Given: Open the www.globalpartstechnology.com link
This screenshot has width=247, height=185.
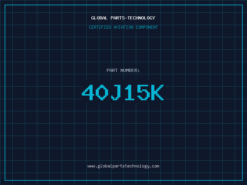Looking at the screenshot, I should pos(123,166).
